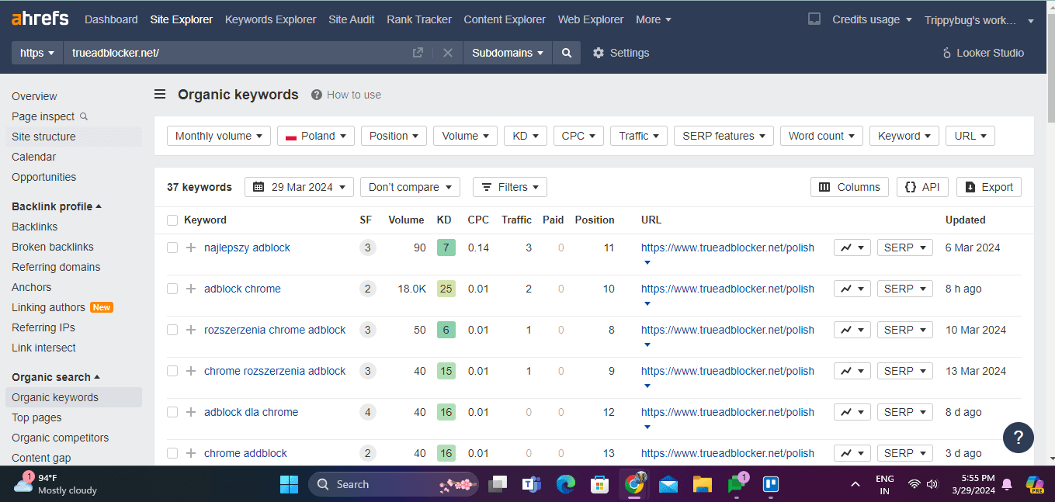
Task: Tick the select-all checkbox in table header
Action: [172, 220]
